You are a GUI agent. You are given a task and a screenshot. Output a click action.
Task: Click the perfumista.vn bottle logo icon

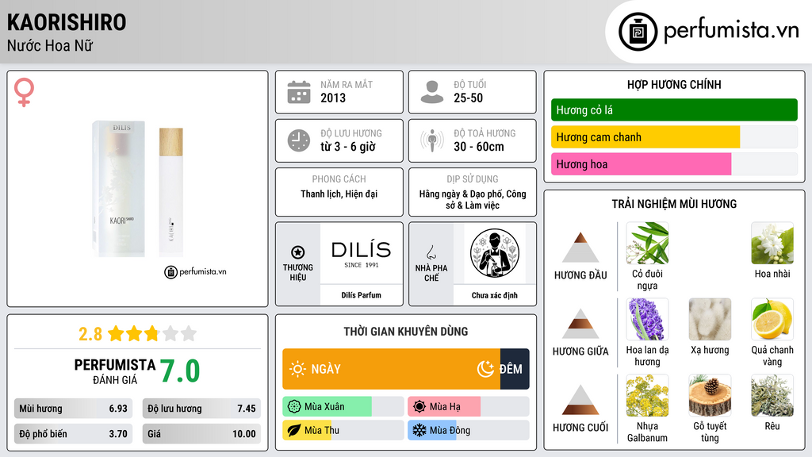pos(638,32)
